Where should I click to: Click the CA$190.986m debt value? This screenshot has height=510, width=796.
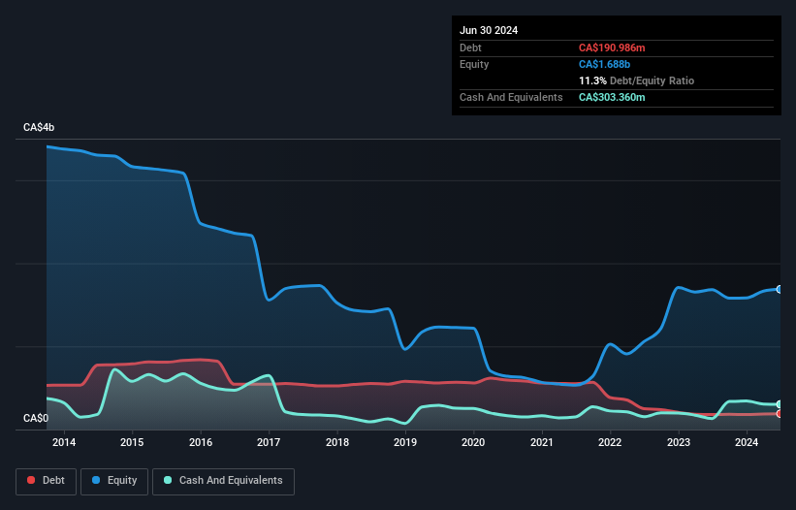click(x=612, y=48)
